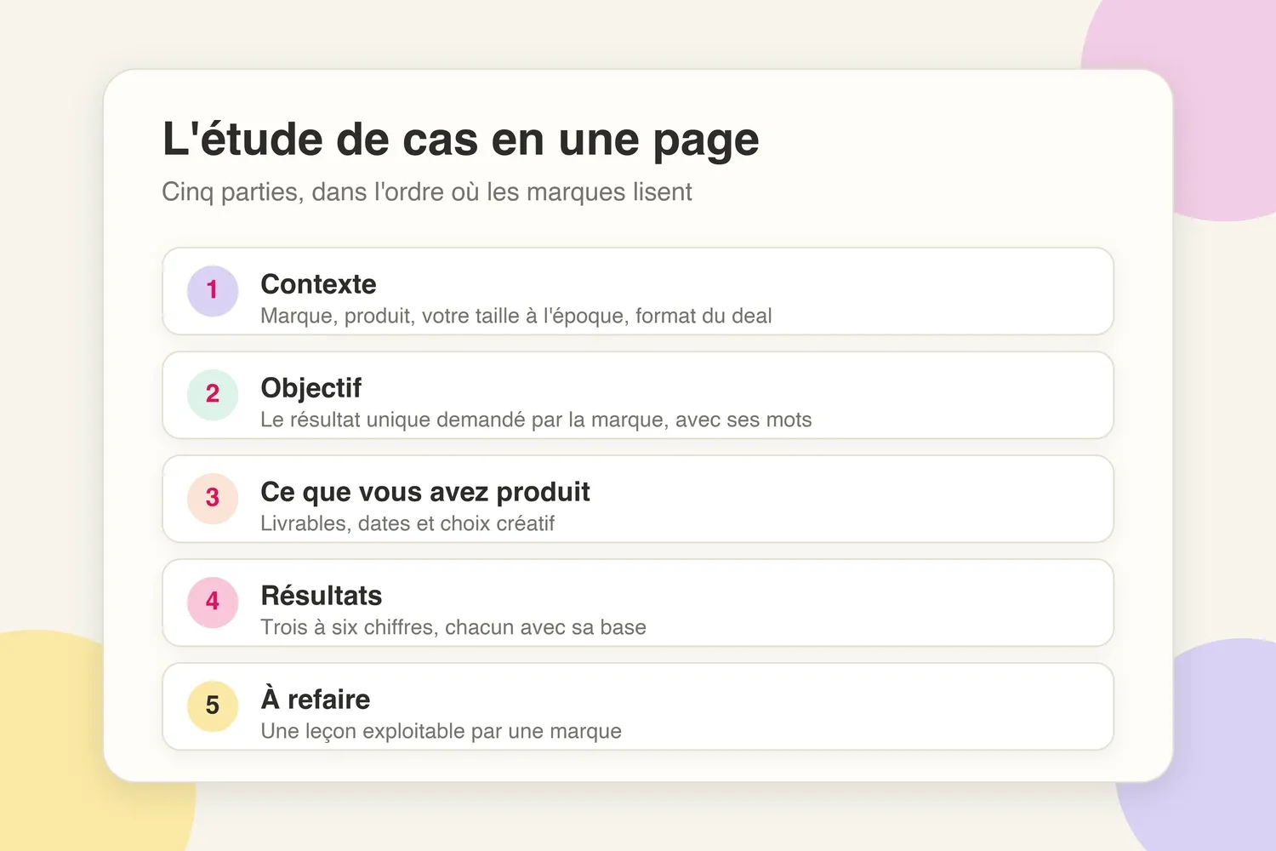The width and height of the screenshot is (1276, 851).
Task: Click the number 5 badge beside À refaire
Action: click(x=213, y=706)
